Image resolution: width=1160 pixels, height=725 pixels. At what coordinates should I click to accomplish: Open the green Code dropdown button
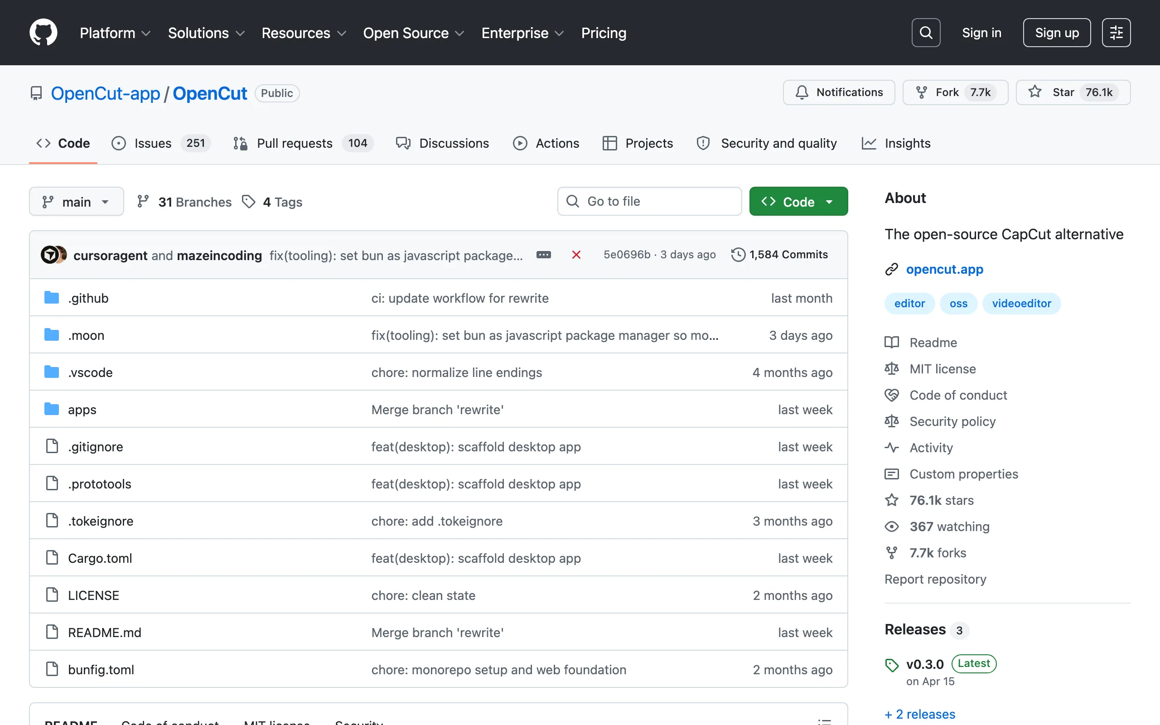coord(798,201)
